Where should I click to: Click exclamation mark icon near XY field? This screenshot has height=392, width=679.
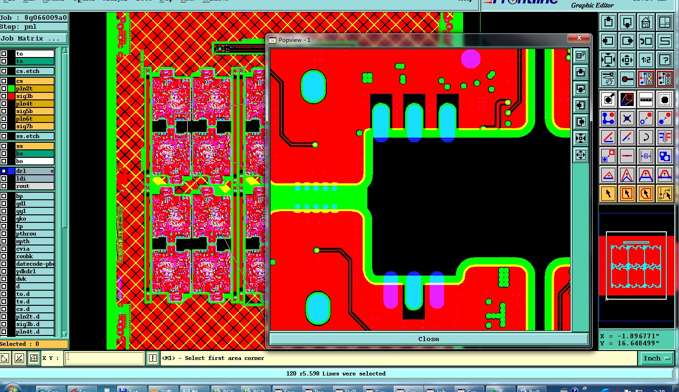(153, 358)
